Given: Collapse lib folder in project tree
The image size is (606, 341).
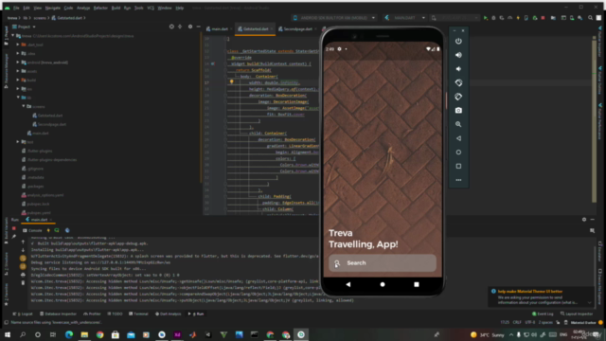Looking at the screenshot, I should pos(18,98).
